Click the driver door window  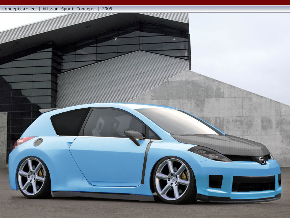(113, 123)
